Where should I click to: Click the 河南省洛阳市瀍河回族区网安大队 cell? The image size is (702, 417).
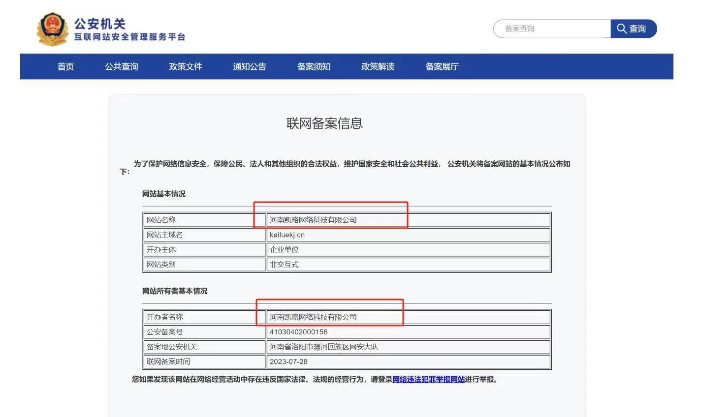coord(323,347)
